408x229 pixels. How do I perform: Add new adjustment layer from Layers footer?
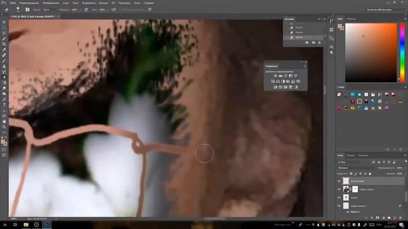[x=383, y=218]
